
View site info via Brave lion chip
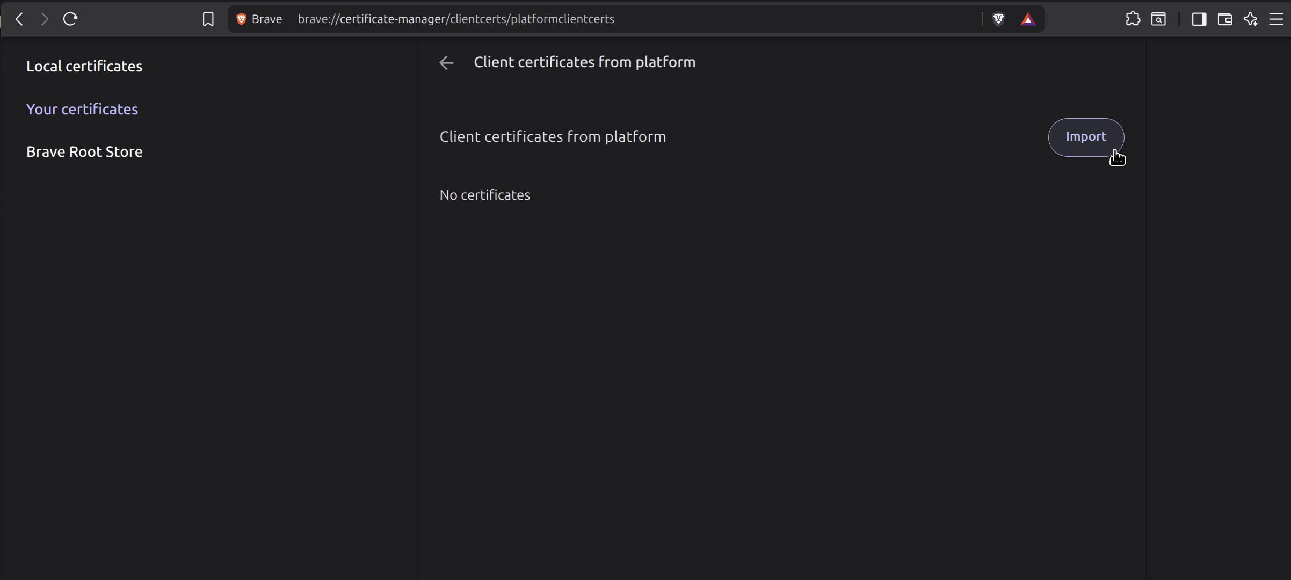point(242,19)
